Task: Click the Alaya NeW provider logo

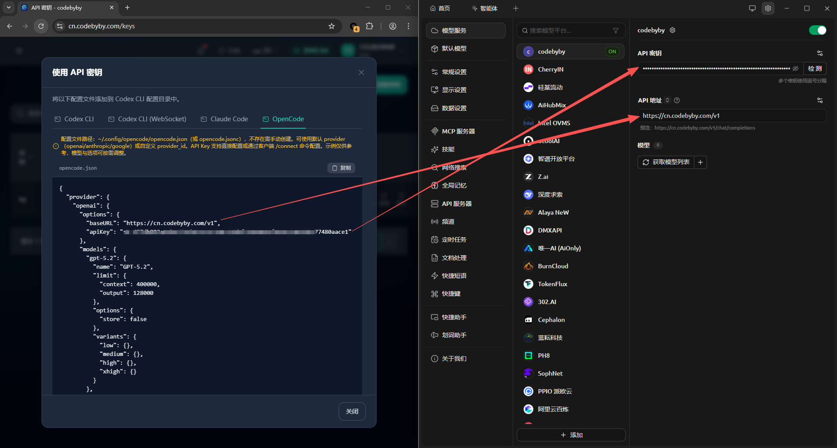Action: 528,212
